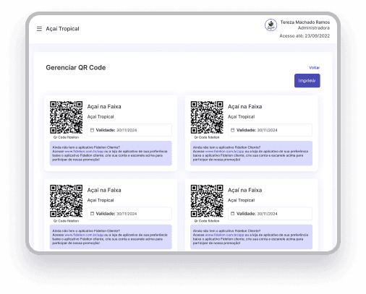
Task: Select the bottom-right QR code image
Action: 207,201
